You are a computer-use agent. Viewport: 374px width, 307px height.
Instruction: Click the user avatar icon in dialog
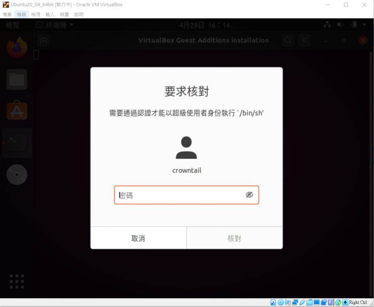point(186,147)
